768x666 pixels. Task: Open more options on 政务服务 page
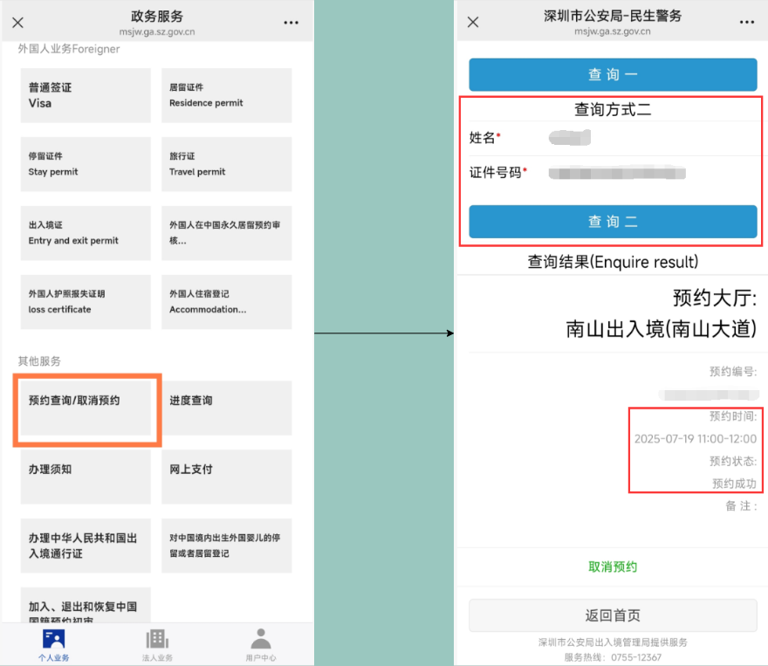click(291, 23)
